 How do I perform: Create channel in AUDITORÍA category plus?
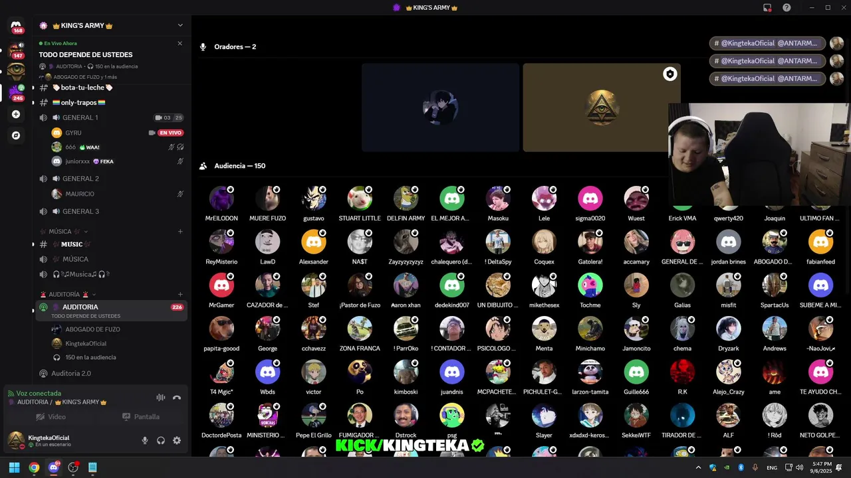(x=180, y=294)
